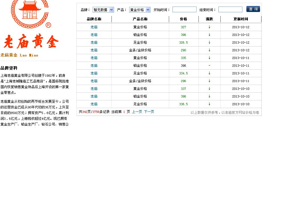Click 足金价格 in the 336.5 row
Viewport: 292px width, 219px height.
click(140, 104)
